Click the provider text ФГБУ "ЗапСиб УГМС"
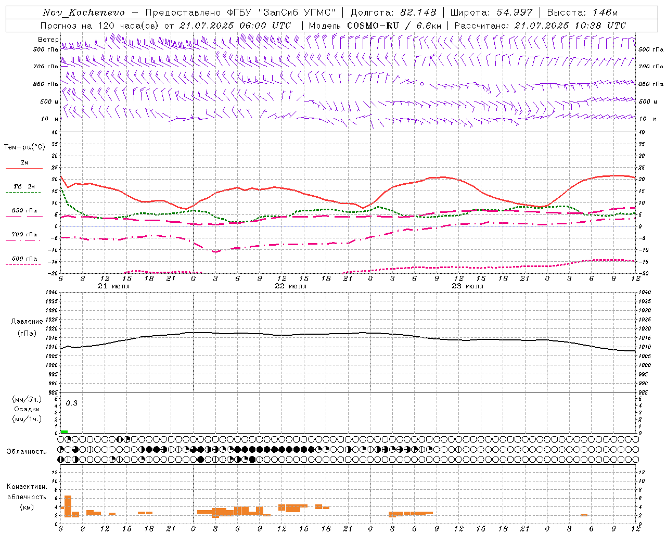 [x=281, y=12]
